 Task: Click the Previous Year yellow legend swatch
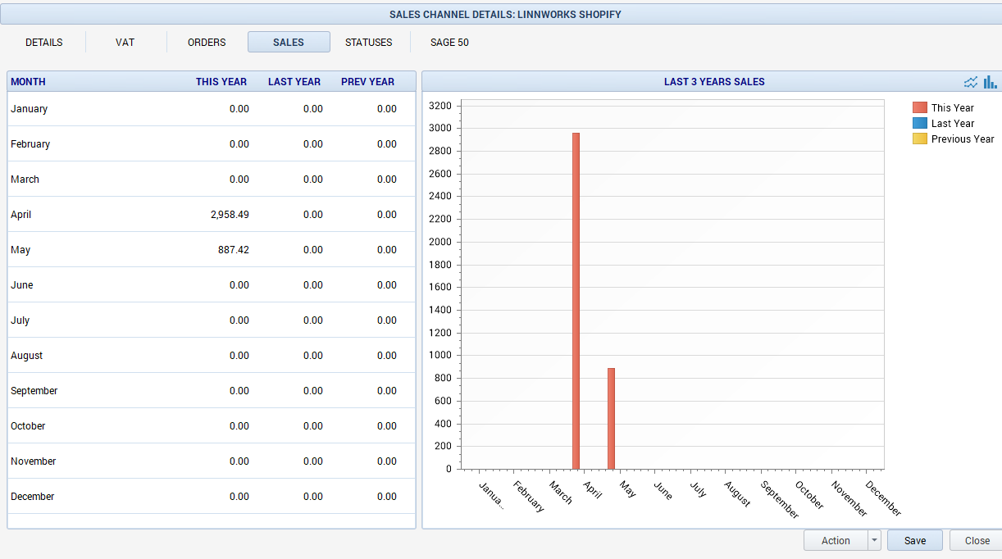click(920, 139)
